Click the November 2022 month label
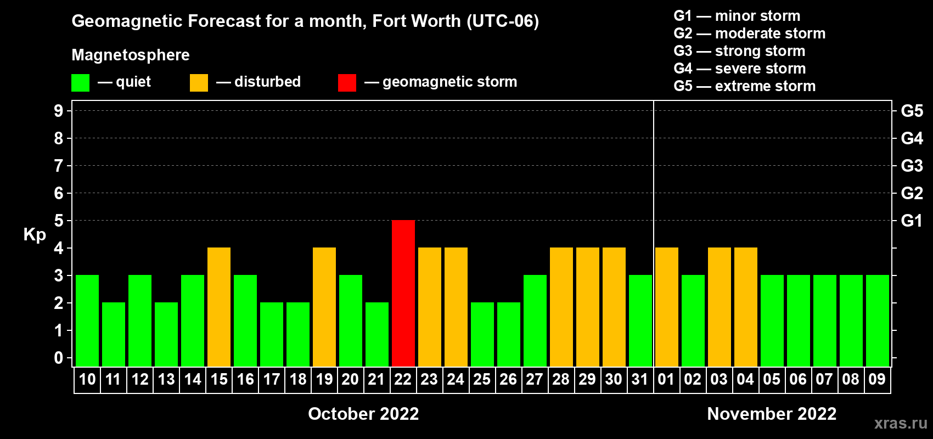933x439 pixels. 772,414
